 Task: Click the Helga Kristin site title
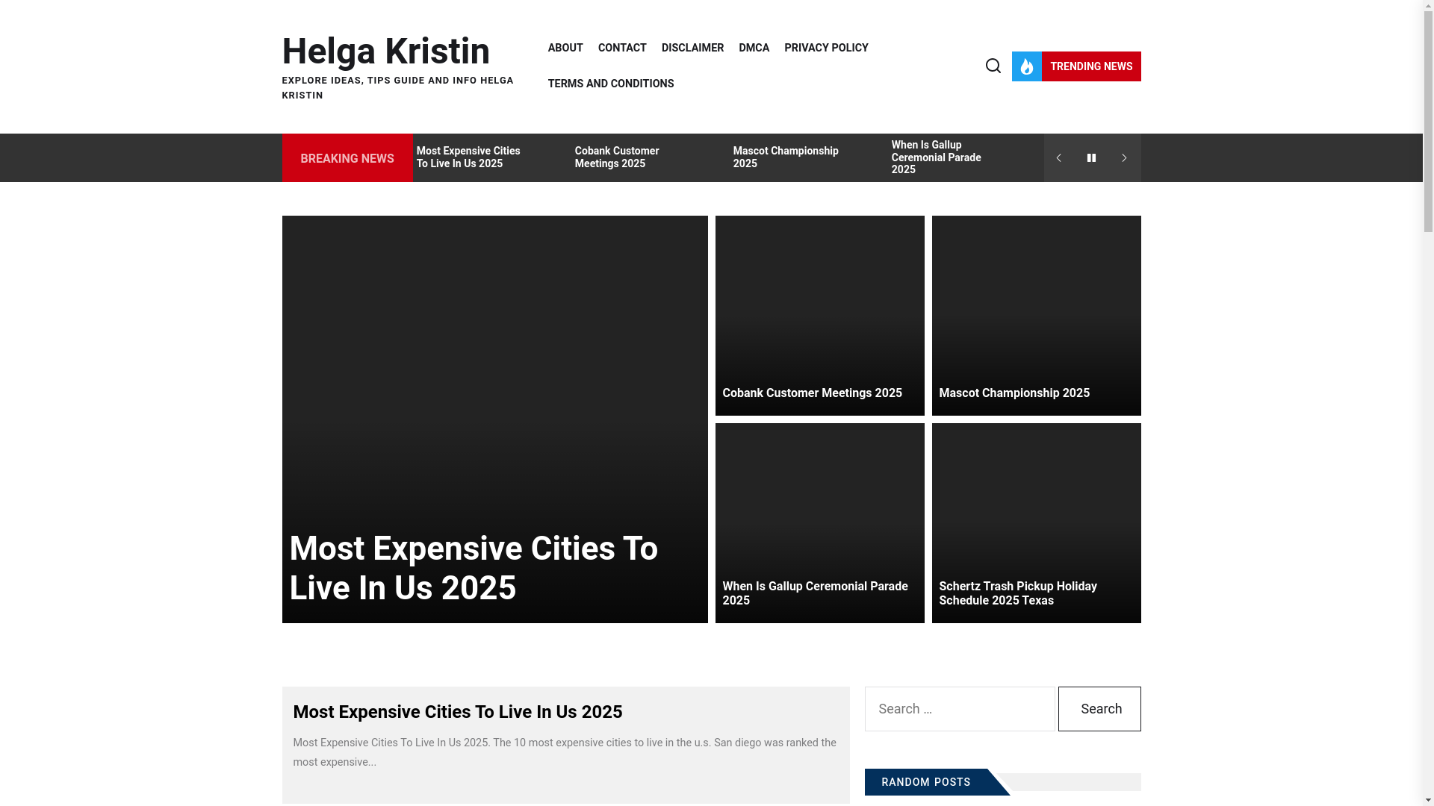385,51
